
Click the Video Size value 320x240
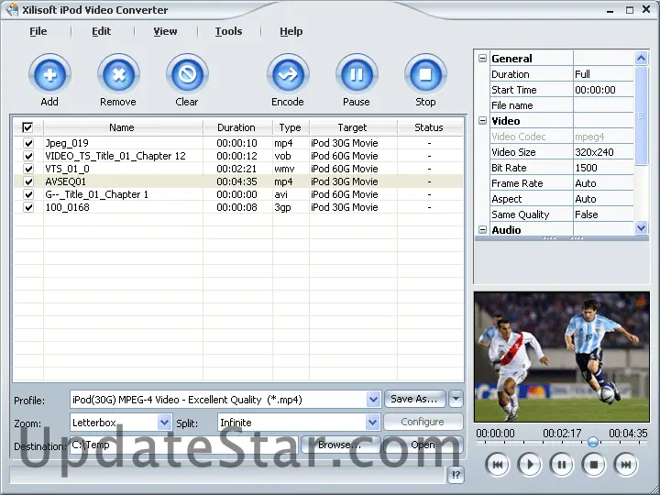click(594, 152)
